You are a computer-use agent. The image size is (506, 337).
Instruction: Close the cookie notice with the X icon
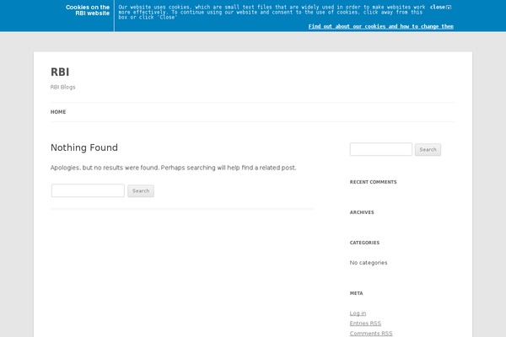point(449,7)
